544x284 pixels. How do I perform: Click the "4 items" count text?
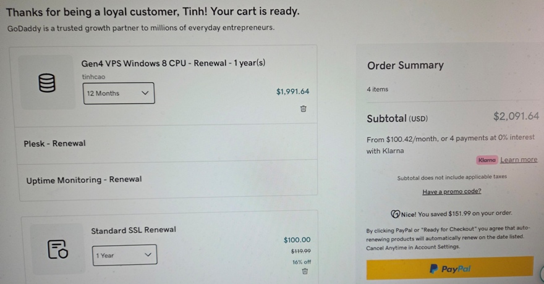(x=377, y=90)
